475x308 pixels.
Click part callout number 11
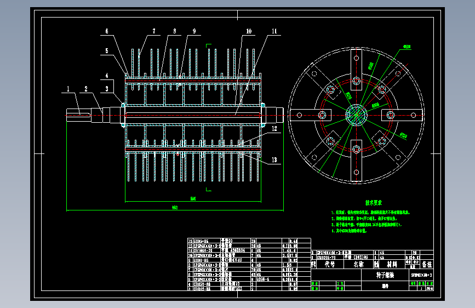[274, 31]
